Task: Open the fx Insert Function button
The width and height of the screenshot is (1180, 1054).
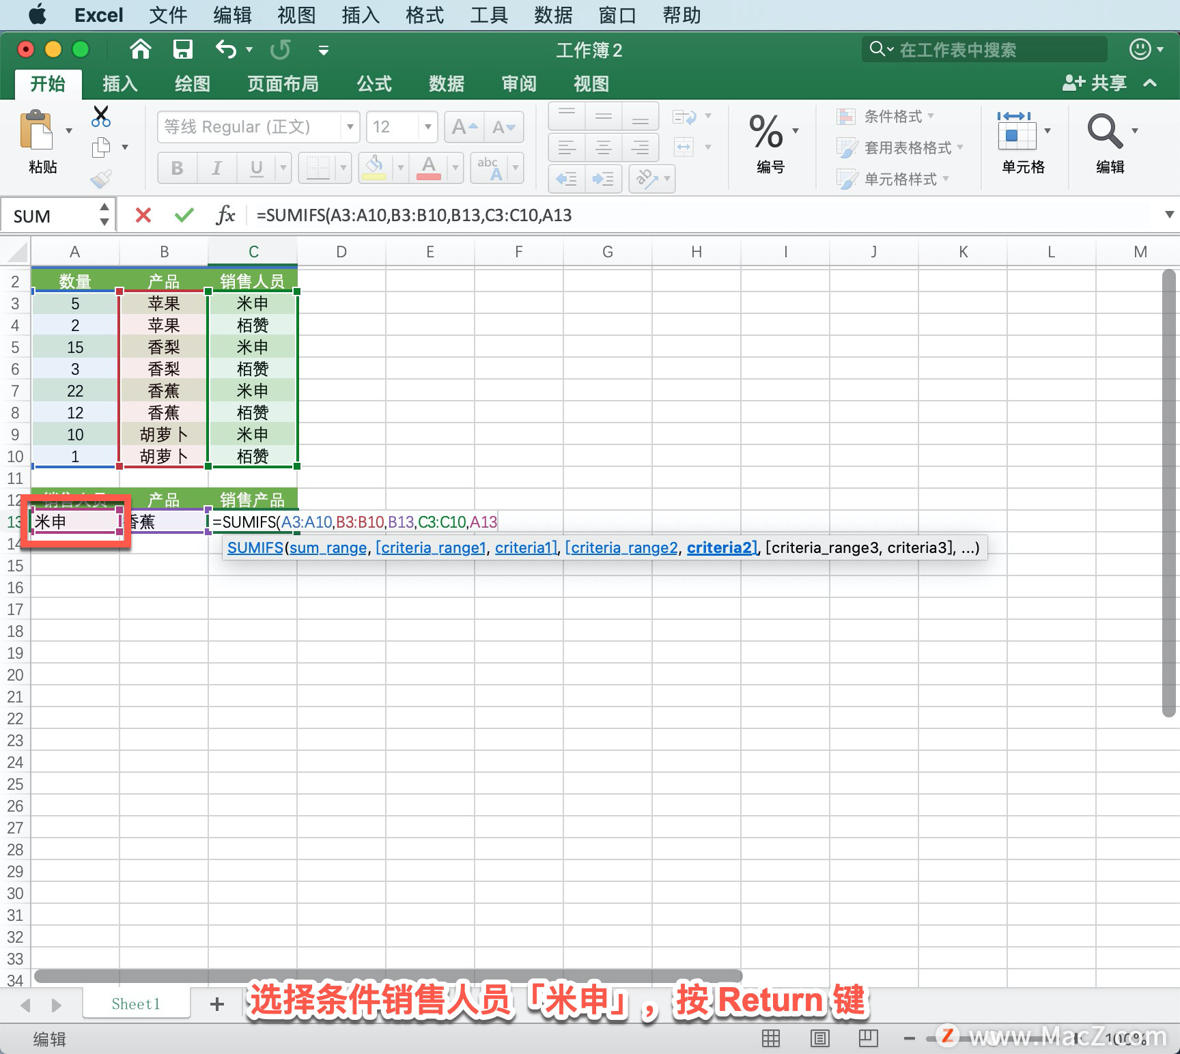Action: pos(225,216)
